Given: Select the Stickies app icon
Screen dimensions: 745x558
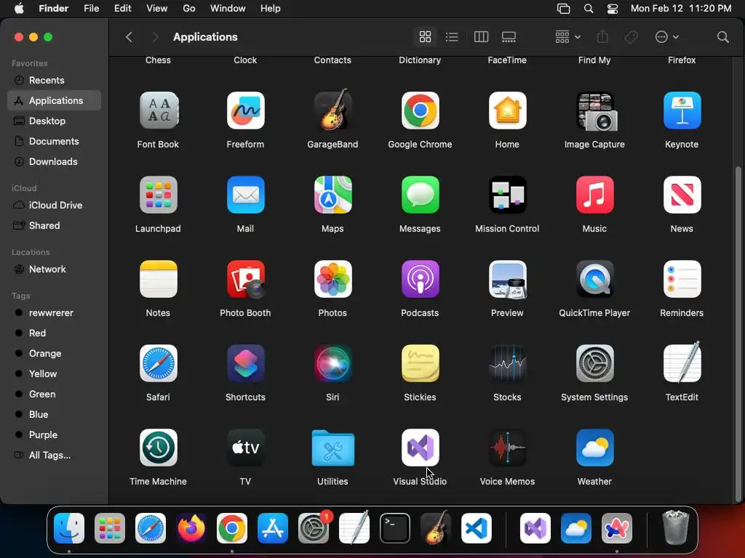Looking at the screenshot, I should click(x=420, y=363).
